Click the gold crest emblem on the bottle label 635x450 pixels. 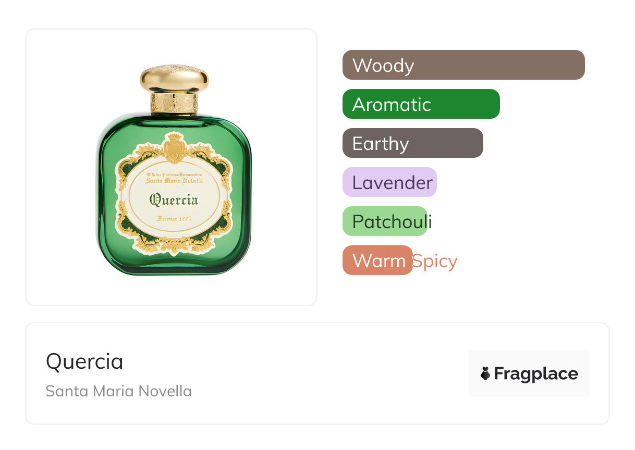point(174,147)
